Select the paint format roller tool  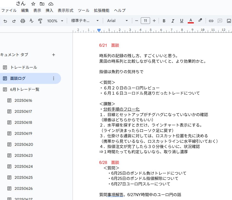point(40,21)
